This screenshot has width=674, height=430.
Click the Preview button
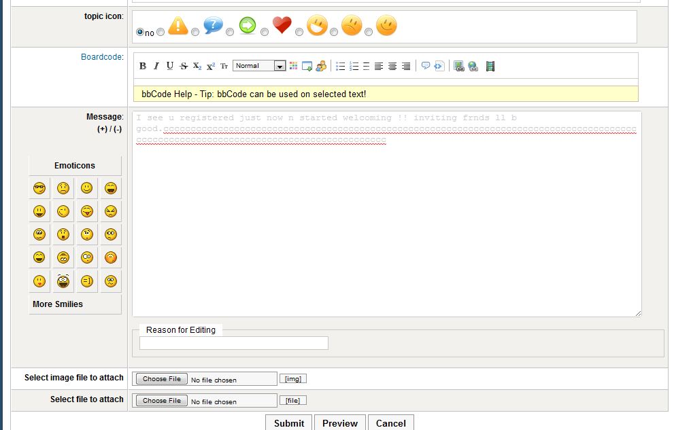[x=340, y=423]
